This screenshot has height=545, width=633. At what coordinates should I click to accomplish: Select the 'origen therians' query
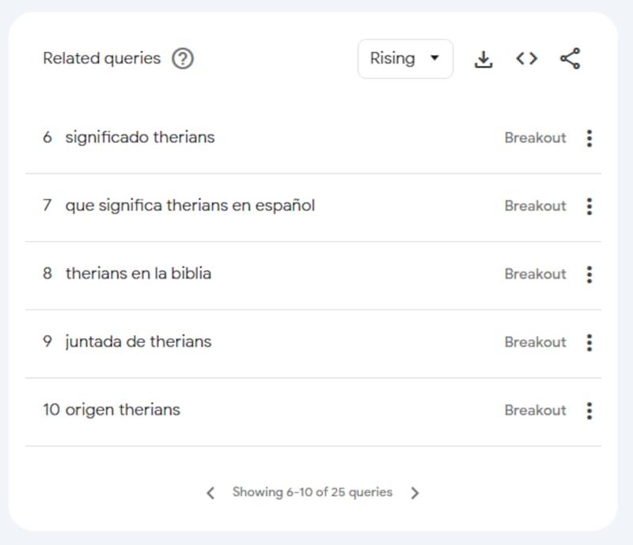click(x=122, y=410)
